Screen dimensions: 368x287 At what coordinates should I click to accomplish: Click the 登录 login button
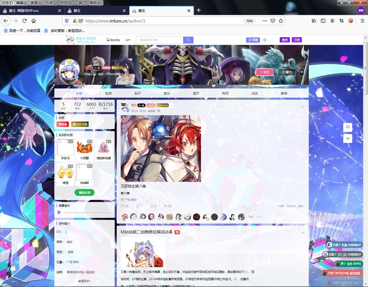[x=285, y=40]
